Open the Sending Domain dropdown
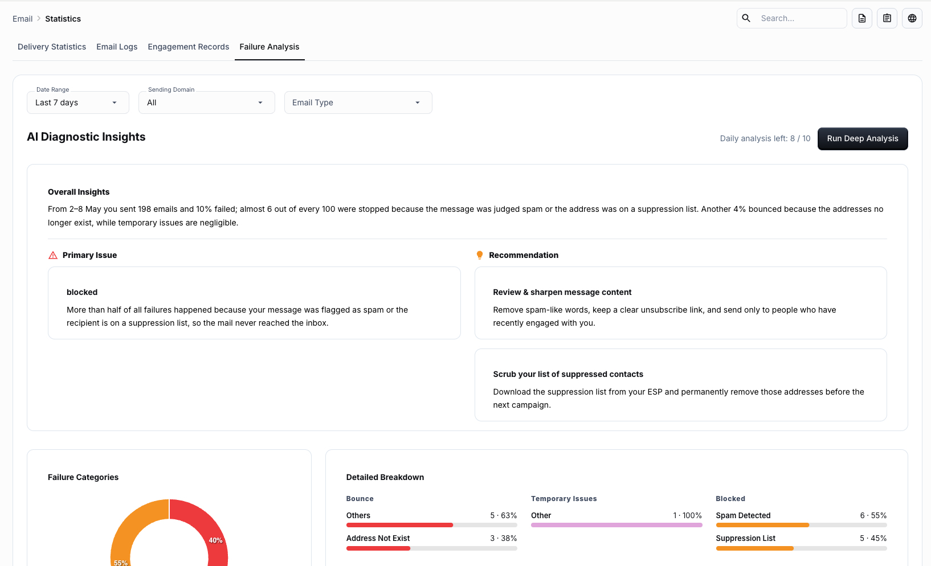Image resolution: width=931 pixels, height=566 pixels. 207,102
